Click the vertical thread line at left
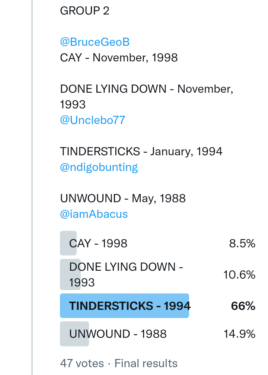 click(32, 186)
